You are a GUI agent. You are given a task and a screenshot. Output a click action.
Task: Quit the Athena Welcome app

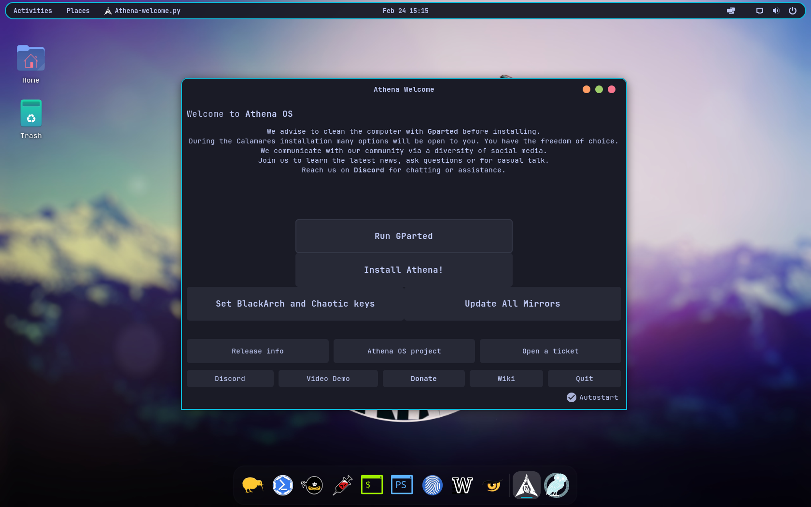(585, 379)
